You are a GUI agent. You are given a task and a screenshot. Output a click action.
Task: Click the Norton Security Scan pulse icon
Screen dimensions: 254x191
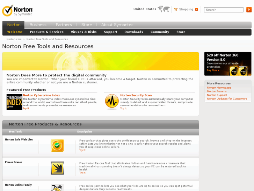coord(111,101)
